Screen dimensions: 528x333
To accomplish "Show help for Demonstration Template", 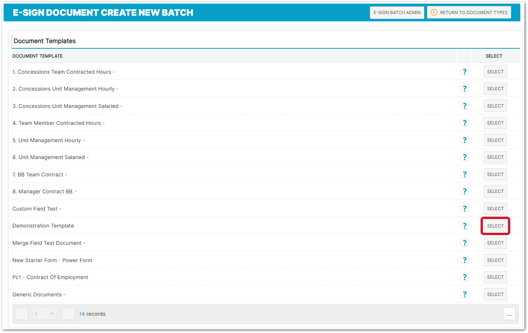I will coord(464,226).
